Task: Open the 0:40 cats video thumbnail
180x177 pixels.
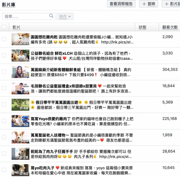Action: tap(20, 170)
